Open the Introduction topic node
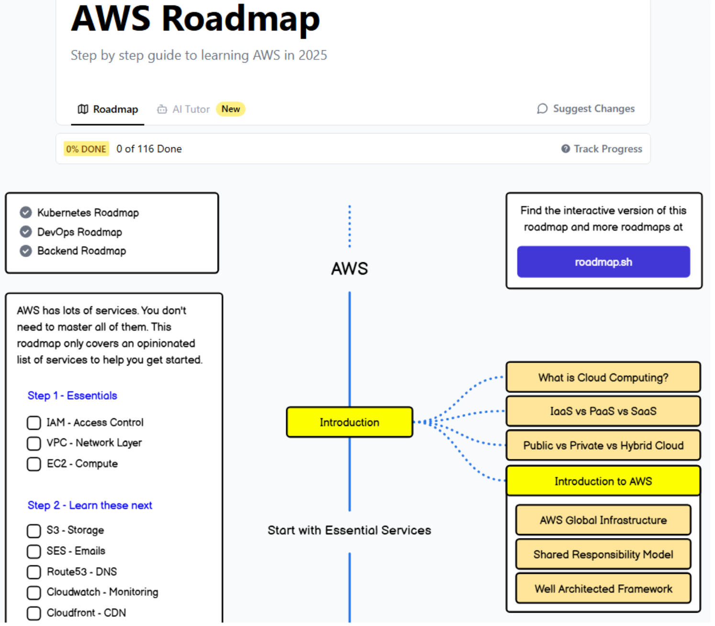The width and height of the screenshot is (715, 626). click(349, 422)
